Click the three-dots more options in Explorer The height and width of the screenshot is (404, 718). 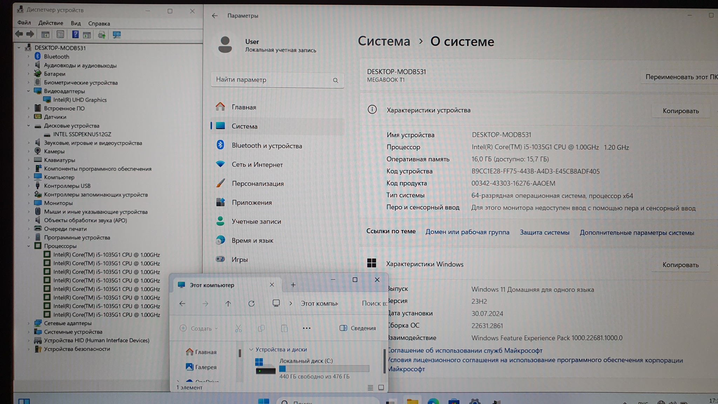pos(306,328)
